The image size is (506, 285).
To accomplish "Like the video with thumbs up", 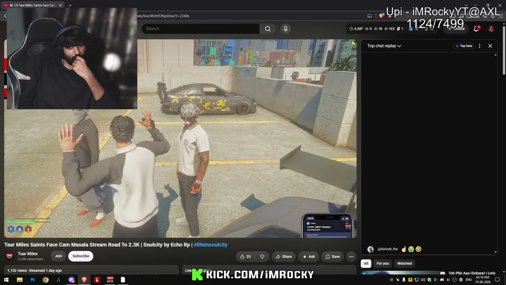I will [245, 256].
